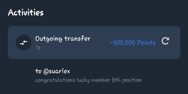This screenshot has height=94, width=188.
Task: Click the word congratulations in the note
Action: pyautogui.click(x=55, y=80)
